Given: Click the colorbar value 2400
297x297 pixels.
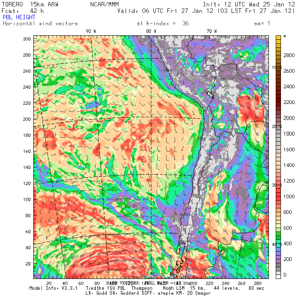Looking at the screenshot, I should click(289, 87).
